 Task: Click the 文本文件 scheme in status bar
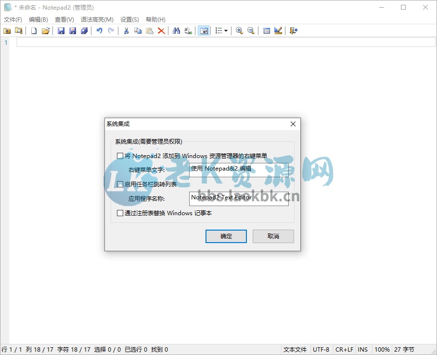(x=295, y=349)
